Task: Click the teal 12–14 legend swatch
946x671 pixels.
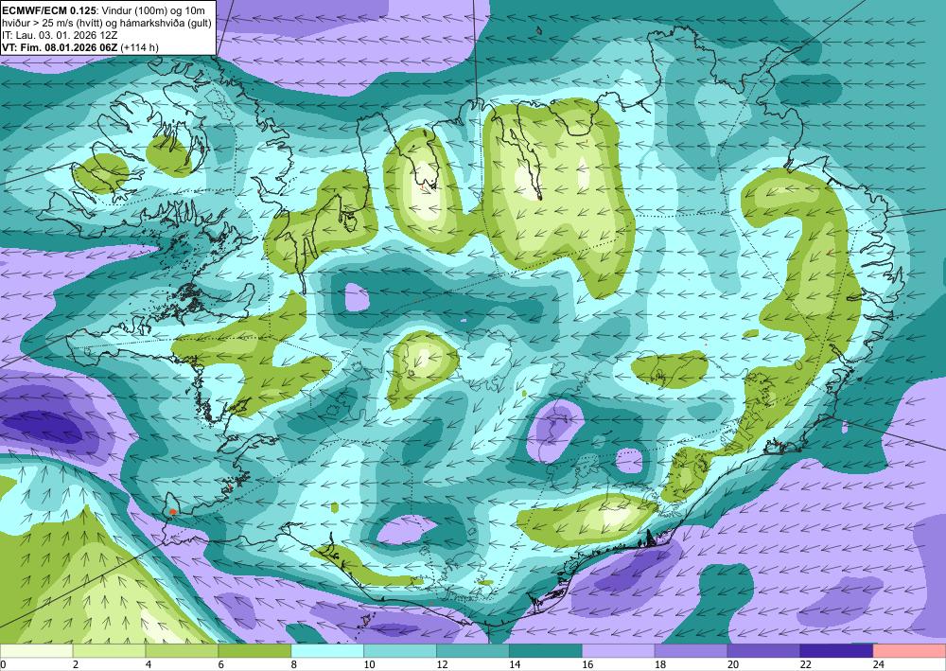Action: pyautogui.click(x=473, y=651)
